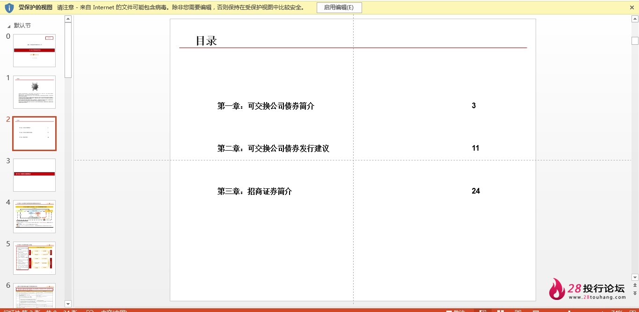The image size is (639, 312).
Task: Click 第二章：可交换公司债券发行建议 text
Action: click(273, 148)
